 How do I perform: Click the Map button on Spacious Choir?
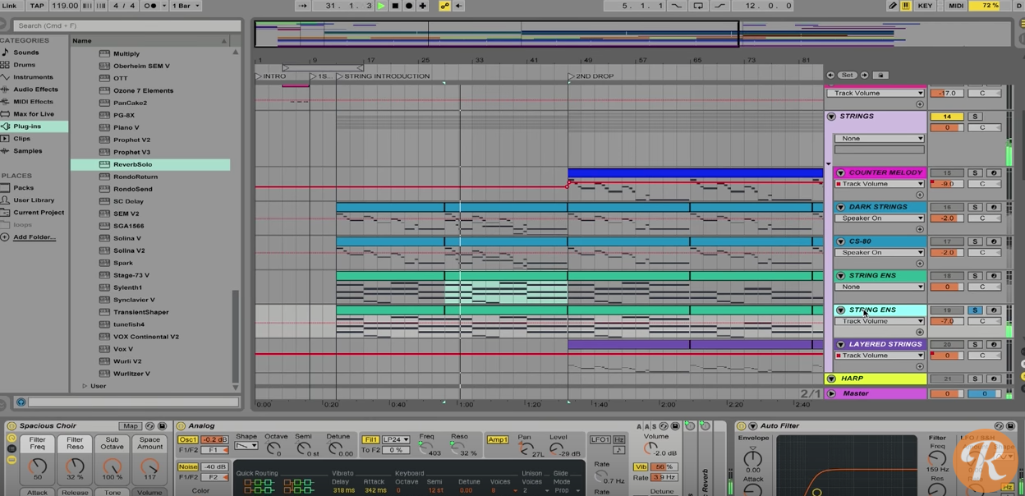tap(130, 426)
